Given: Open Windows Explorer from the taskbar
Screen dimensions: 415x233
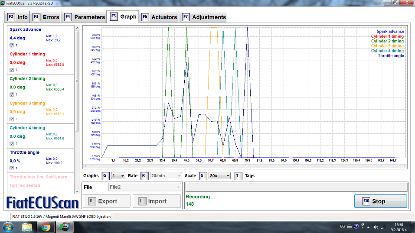Looking at the screenshot, I should [27, 227].
